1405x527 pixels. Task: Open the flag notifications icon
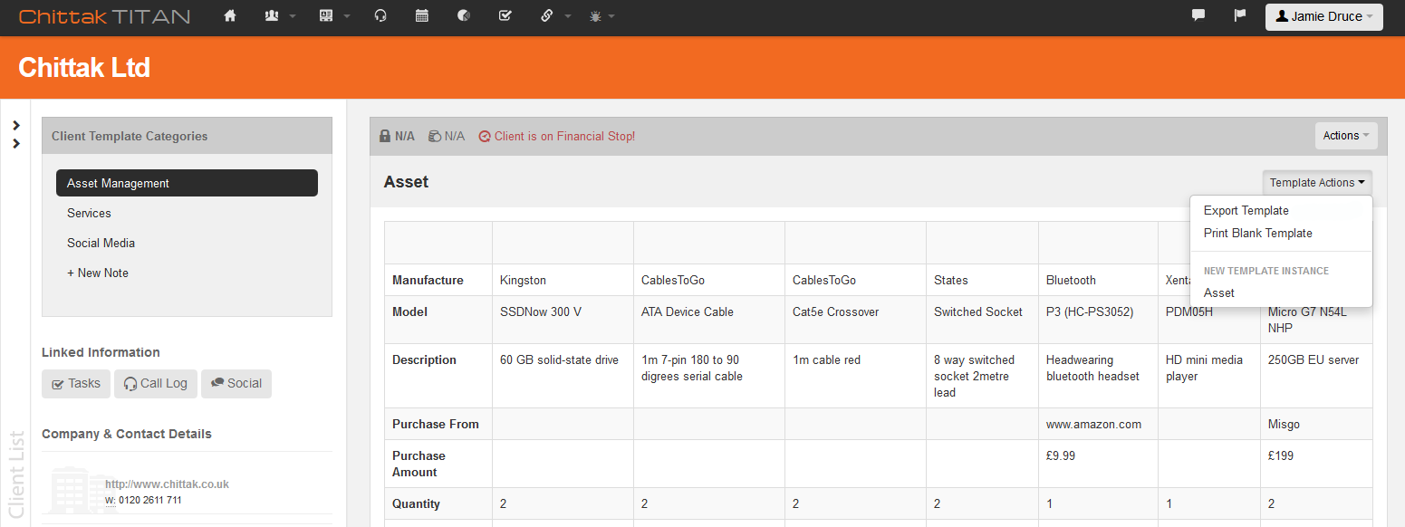pyautogui.click(x=1240, y=15)
